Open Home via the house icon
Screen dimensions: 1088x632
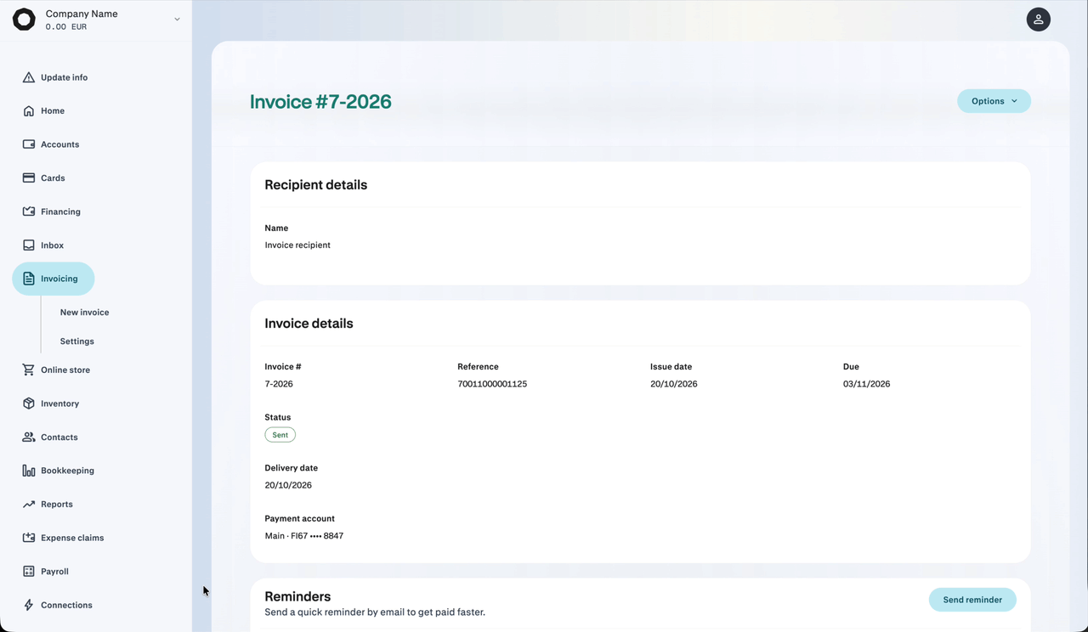29,110
